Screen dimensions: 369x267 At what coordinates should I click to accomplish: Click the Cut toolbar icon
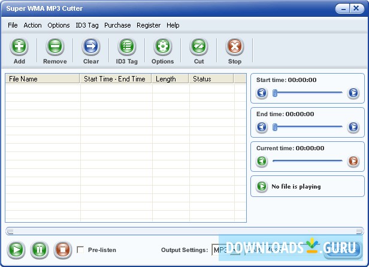click(199, 46)
